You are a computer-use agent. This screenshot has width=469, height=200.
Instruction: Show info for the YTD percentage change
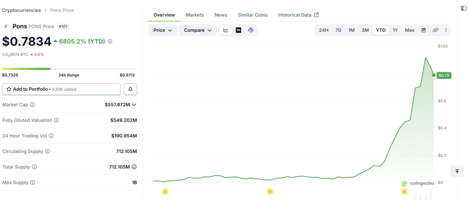(x=110, y=41)
